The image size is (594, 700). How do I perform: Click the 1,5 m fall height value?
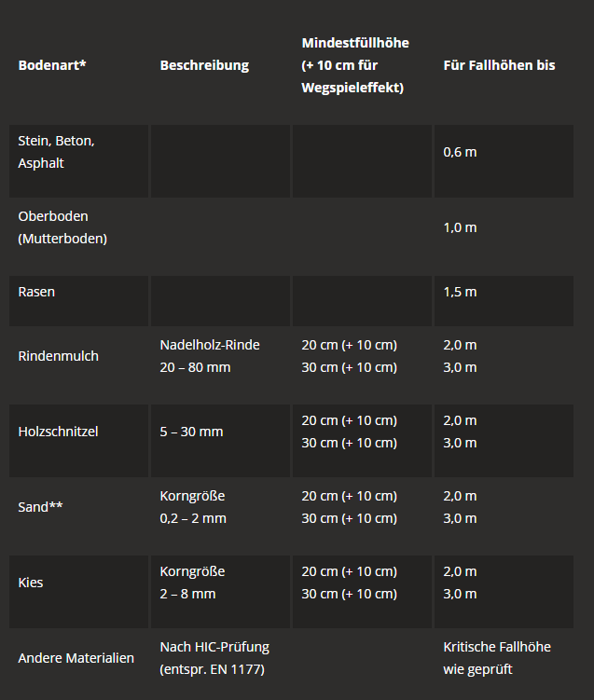[x=460, y=292]
